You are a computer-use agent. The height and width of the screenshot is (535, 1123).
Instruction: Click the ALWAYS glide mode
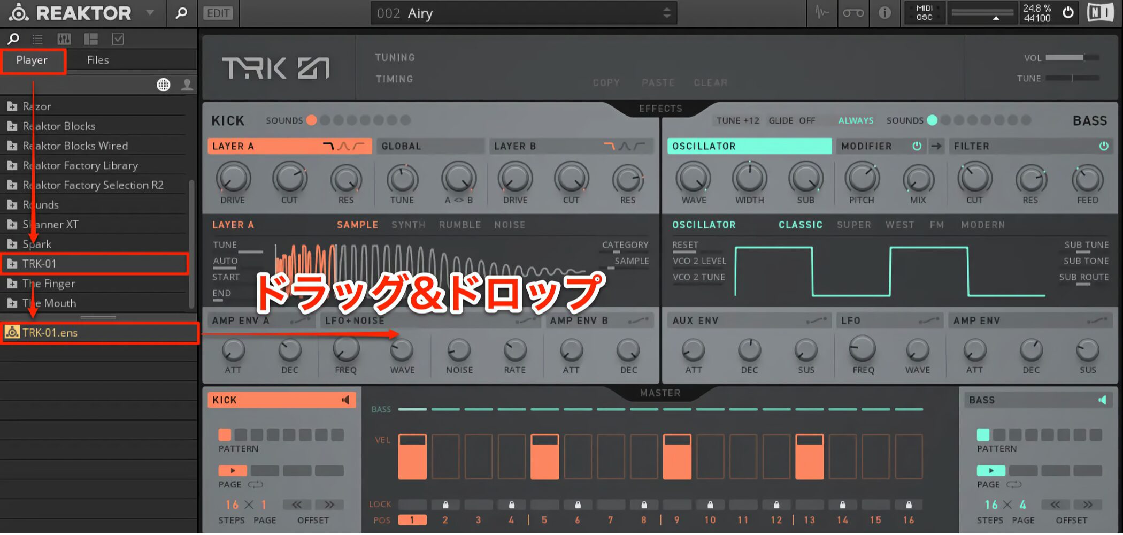point(856,121)
